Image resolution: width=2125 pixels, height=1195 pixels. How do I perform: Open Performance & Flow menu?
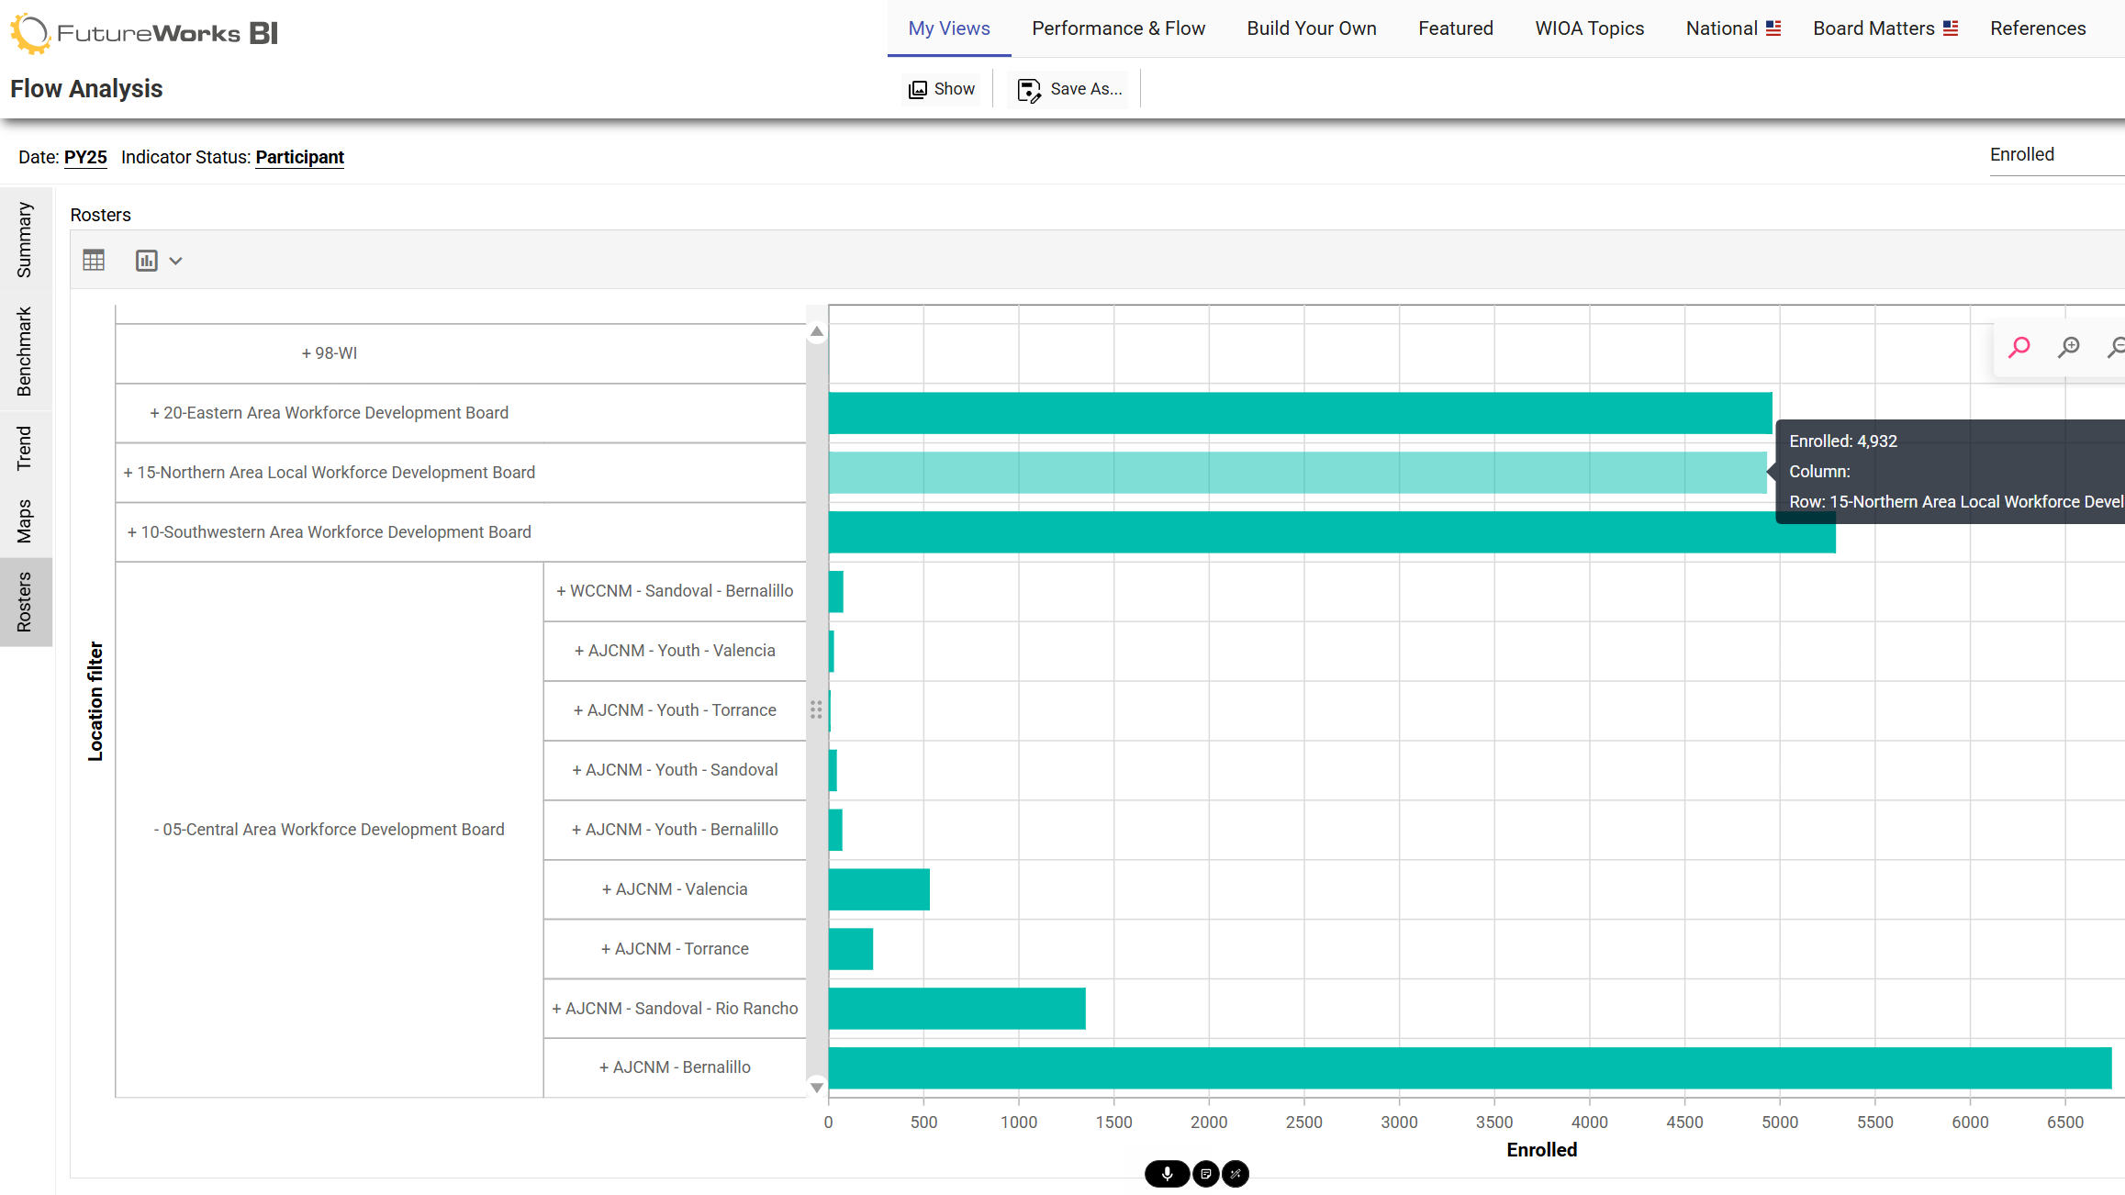pyautogui.click(x=1118, y=28)
